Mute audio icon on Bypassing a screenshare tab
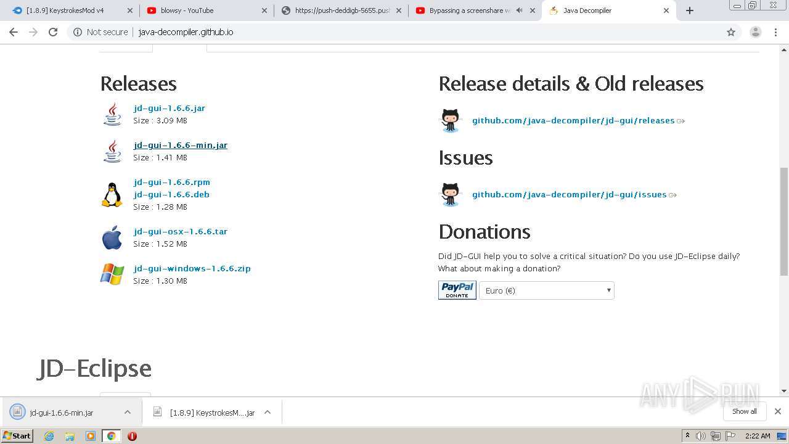Image resolution: width=789 pixels, height=444 pixels. (520, 10)
